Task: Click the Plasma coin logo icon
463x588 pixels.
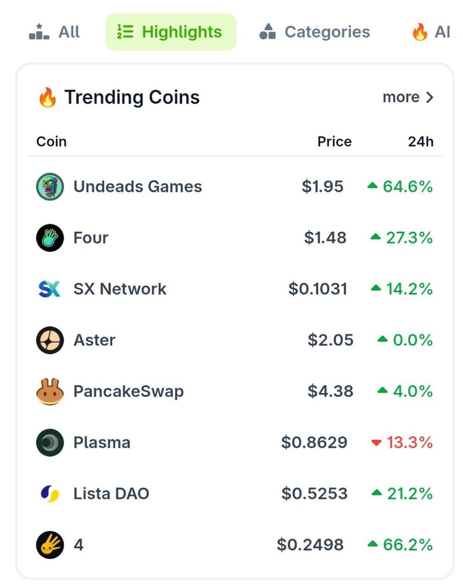Action: point(50,442)
